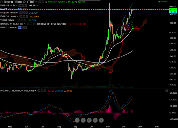Click the 2016 label on time axis
Screen dimensions: 178x128
point(140,127)
